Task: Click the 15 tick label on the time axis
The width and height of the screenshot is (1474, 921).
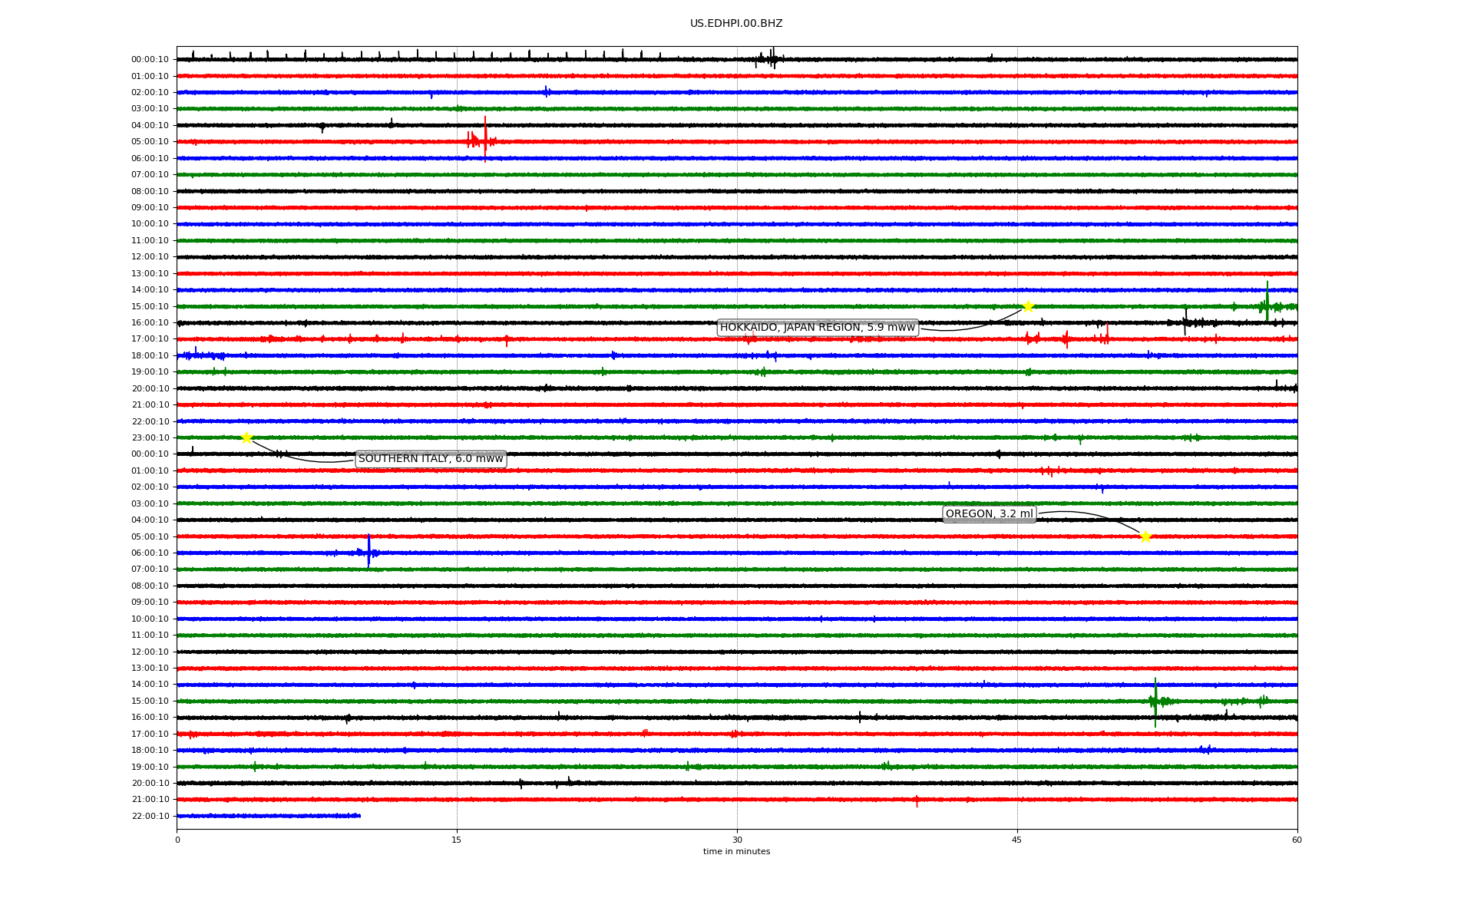Action: (x=457, y=840)
